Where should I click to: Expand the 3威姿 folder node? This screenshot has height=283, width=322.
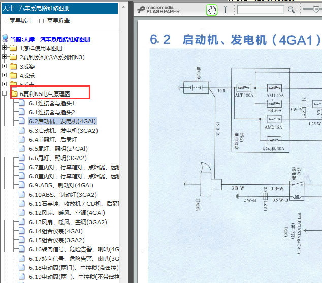click(4, 66)
